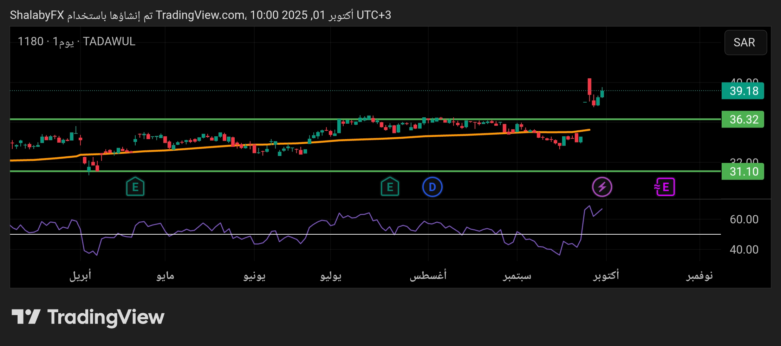The image size is (781, 346).
Task: Click the magenta upcoming earnings E icon
Action: pos(664,187)
